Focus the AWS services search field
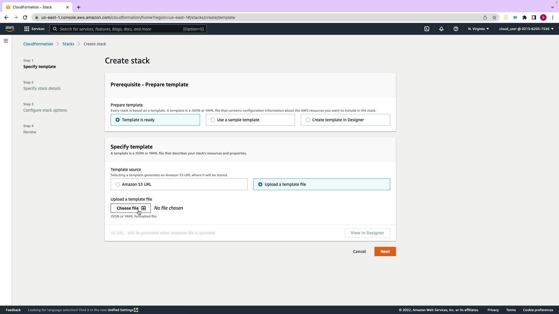 click(128, 29)
